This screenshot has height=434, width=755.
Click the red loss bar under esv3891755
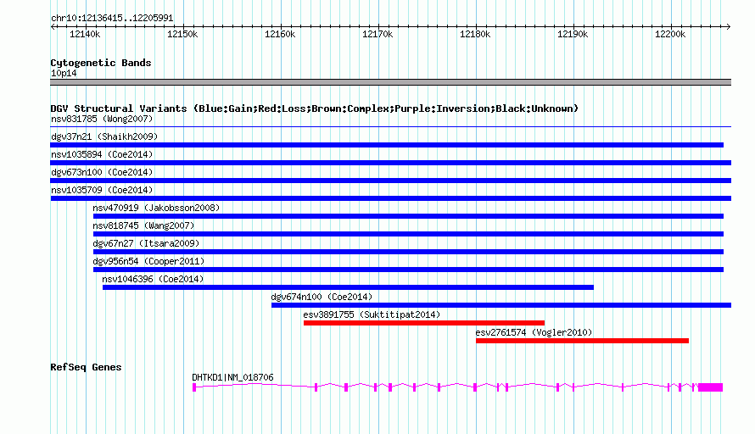point(424,323)
